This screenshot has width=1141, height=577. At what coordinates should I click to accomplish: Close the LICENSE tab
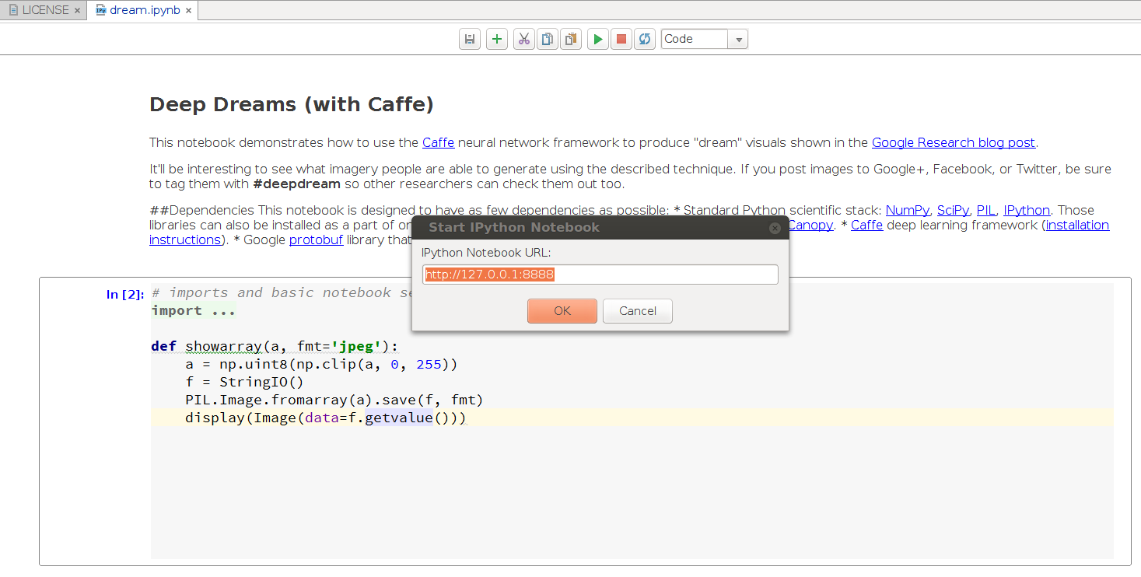point(77,11)
